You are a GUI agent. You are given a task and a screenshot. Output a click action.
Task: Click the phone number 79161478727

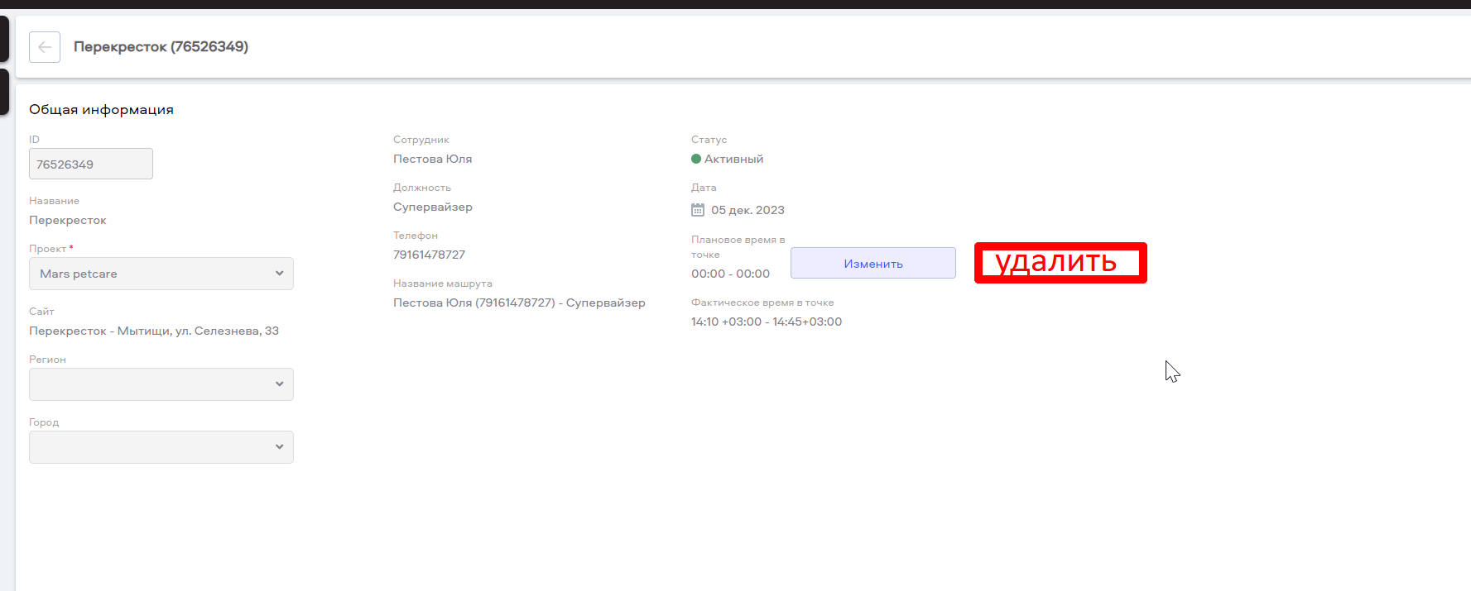[x=429, y=255]
